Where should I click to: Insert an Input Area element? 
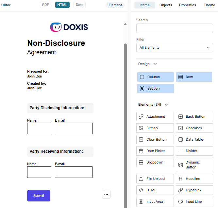(x=155, y=201)
